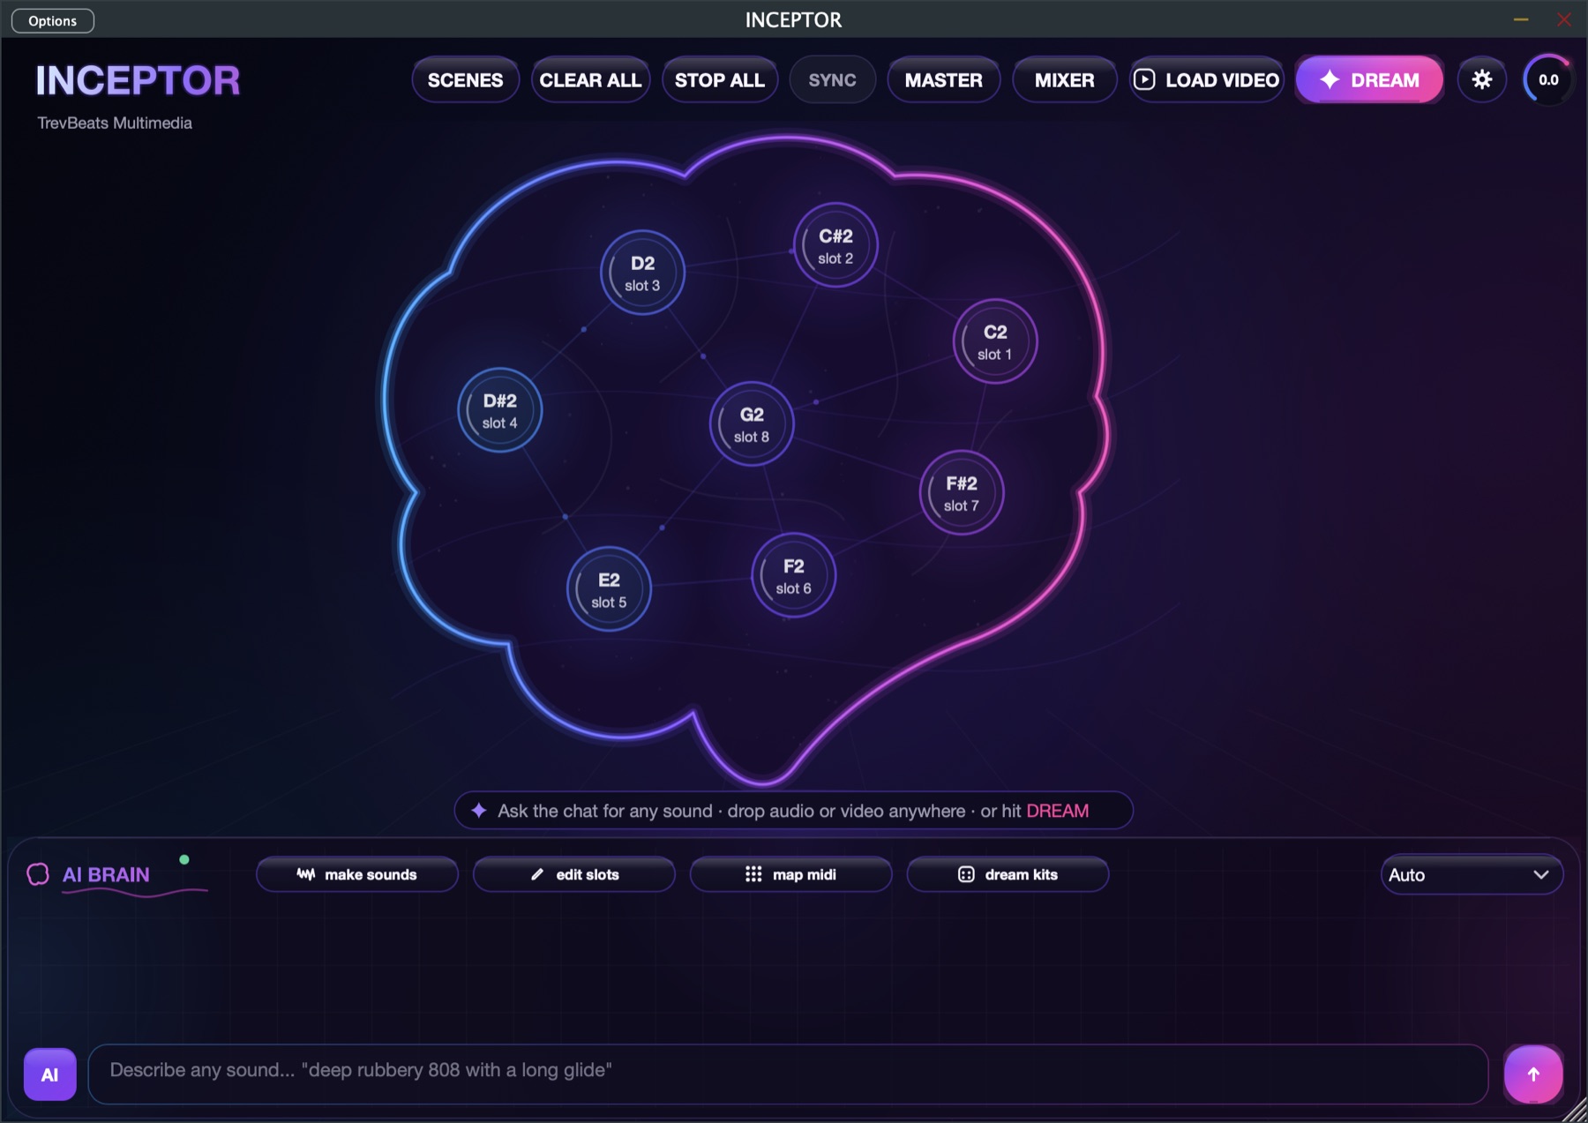Close the INCEPTOR window
Image resolution: width=1588 pixels, height=1123 pixels.
pos(1564,19)
